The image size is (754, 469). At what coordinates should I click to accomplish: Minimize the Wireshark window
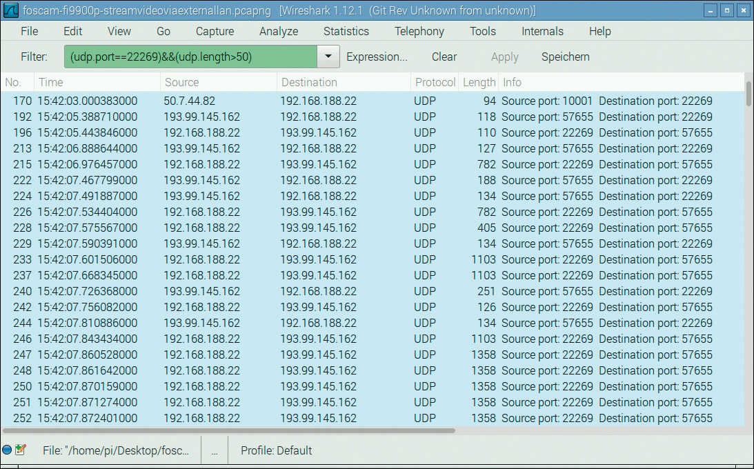pos(711,11)
